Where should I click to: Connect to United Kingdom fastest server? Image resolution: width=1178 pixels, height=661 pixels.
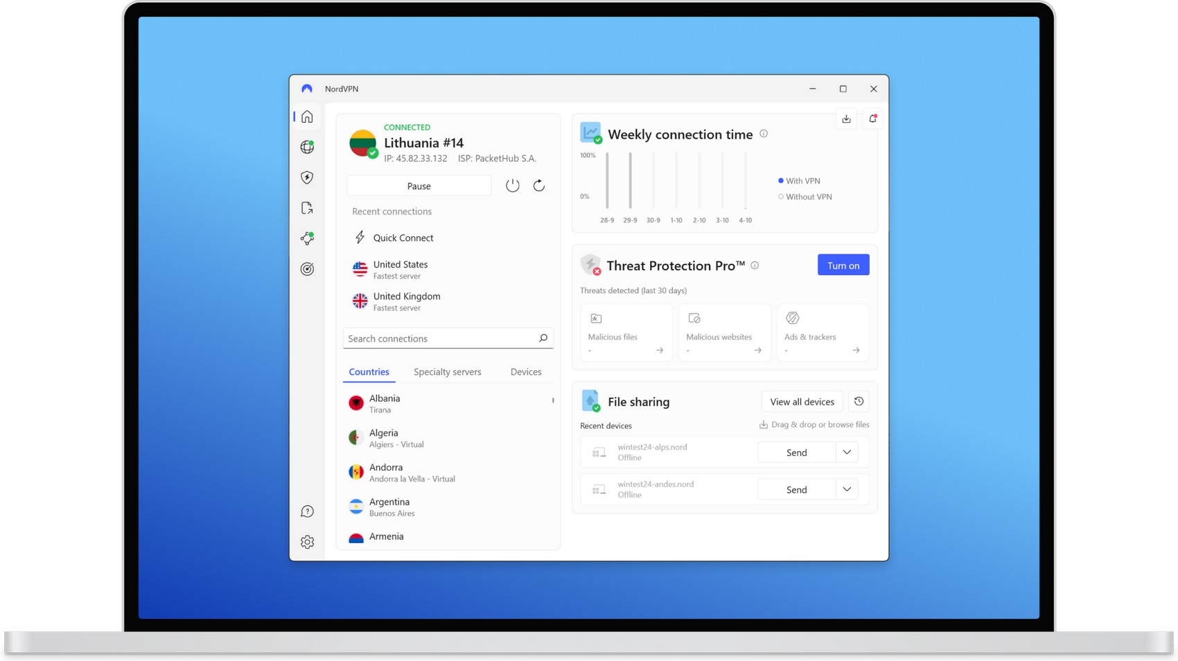pyautogui.click(x=448, y=301)
